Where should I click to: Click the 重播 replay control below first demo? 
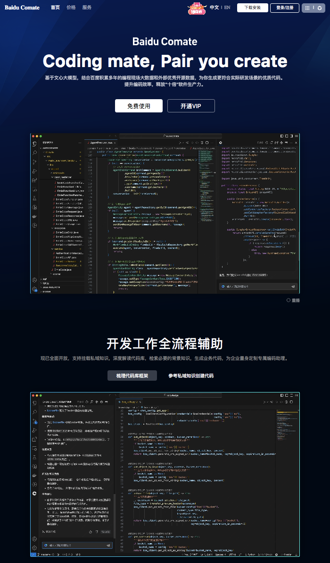(x=293, y=300)
